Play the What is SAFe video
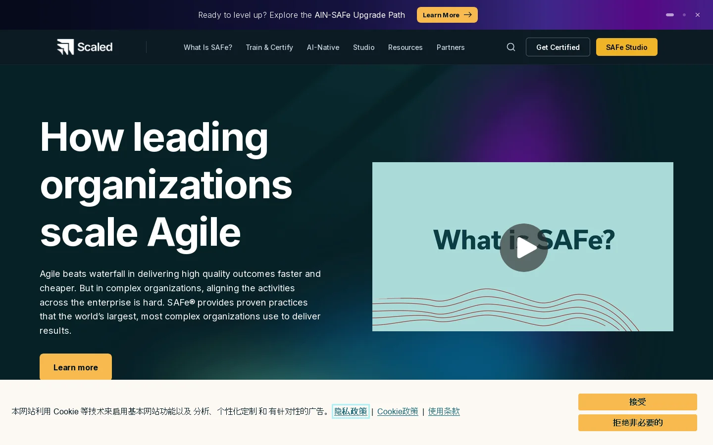This screenshot has height=445, width=713. [x=524, y=248]
